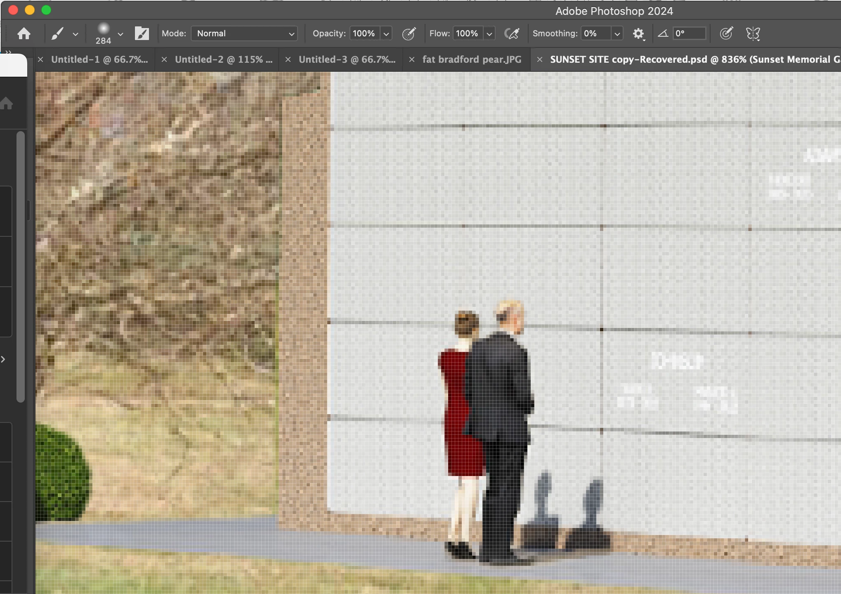Expand the Flow value dropdown arrow
Image resolution: width=841 pixels, height=594 pixels.
[x=489, y=34]
